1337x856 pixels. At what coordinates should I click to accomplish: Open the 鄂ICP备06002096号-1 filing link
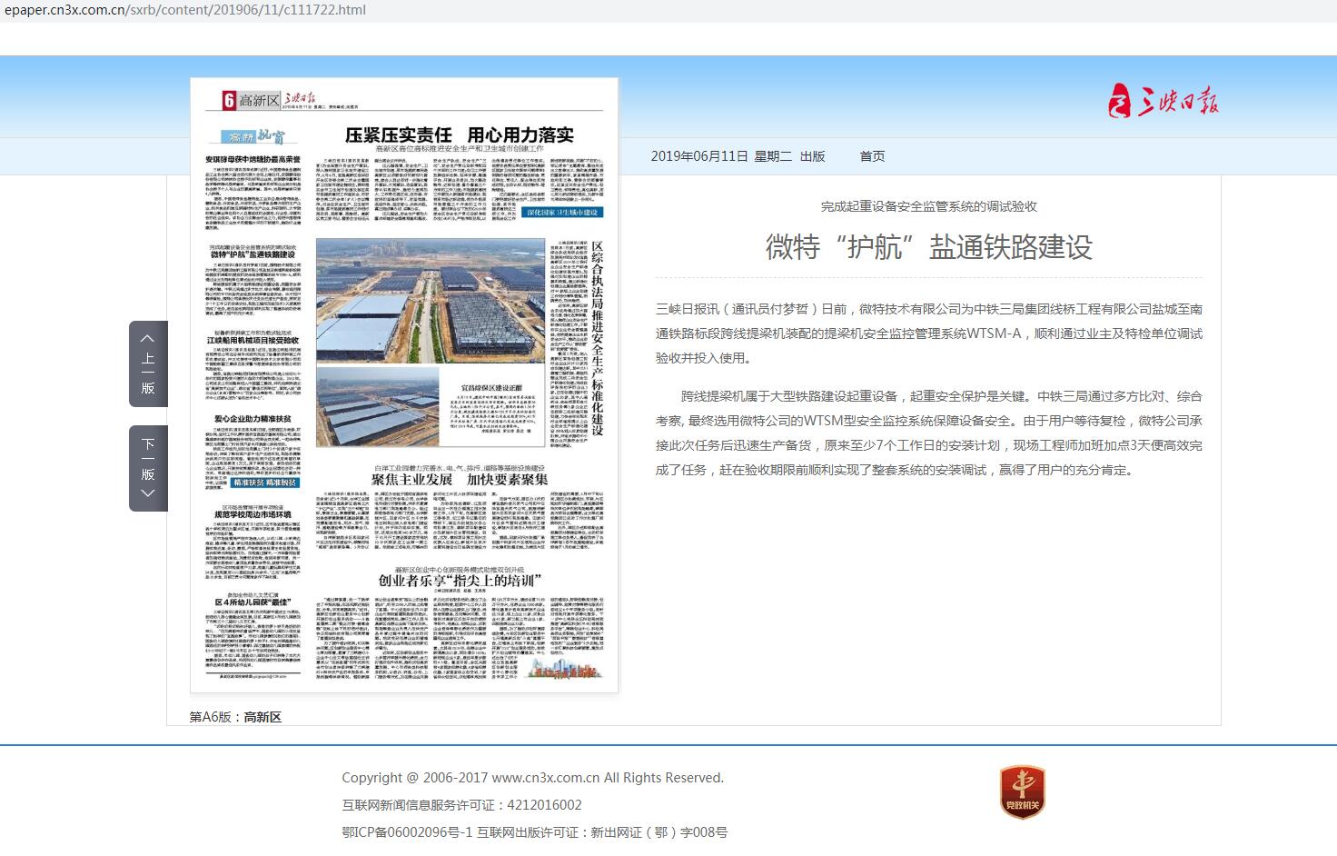click(x=407, y=832)
